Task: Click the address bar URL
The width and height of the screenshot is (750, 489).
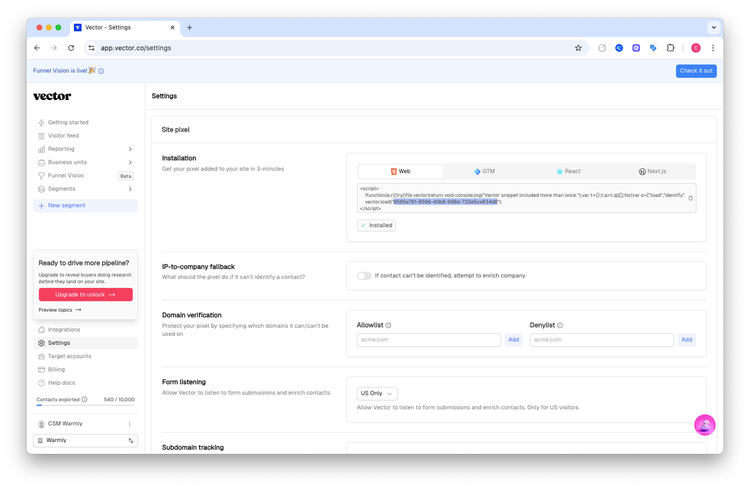Action: pyautogui.click(x=136, y=48)
